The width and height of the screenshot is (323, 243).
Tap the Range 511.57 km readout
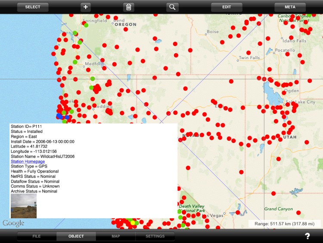tap(285, 224)
